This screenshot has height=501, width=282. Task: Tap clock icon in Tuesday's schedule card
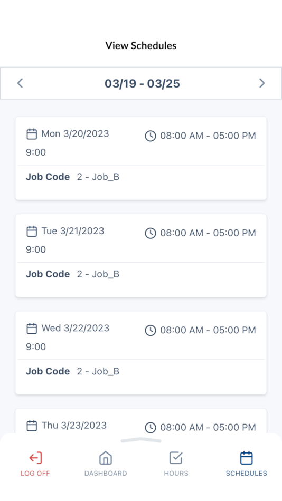click(151, 233)
